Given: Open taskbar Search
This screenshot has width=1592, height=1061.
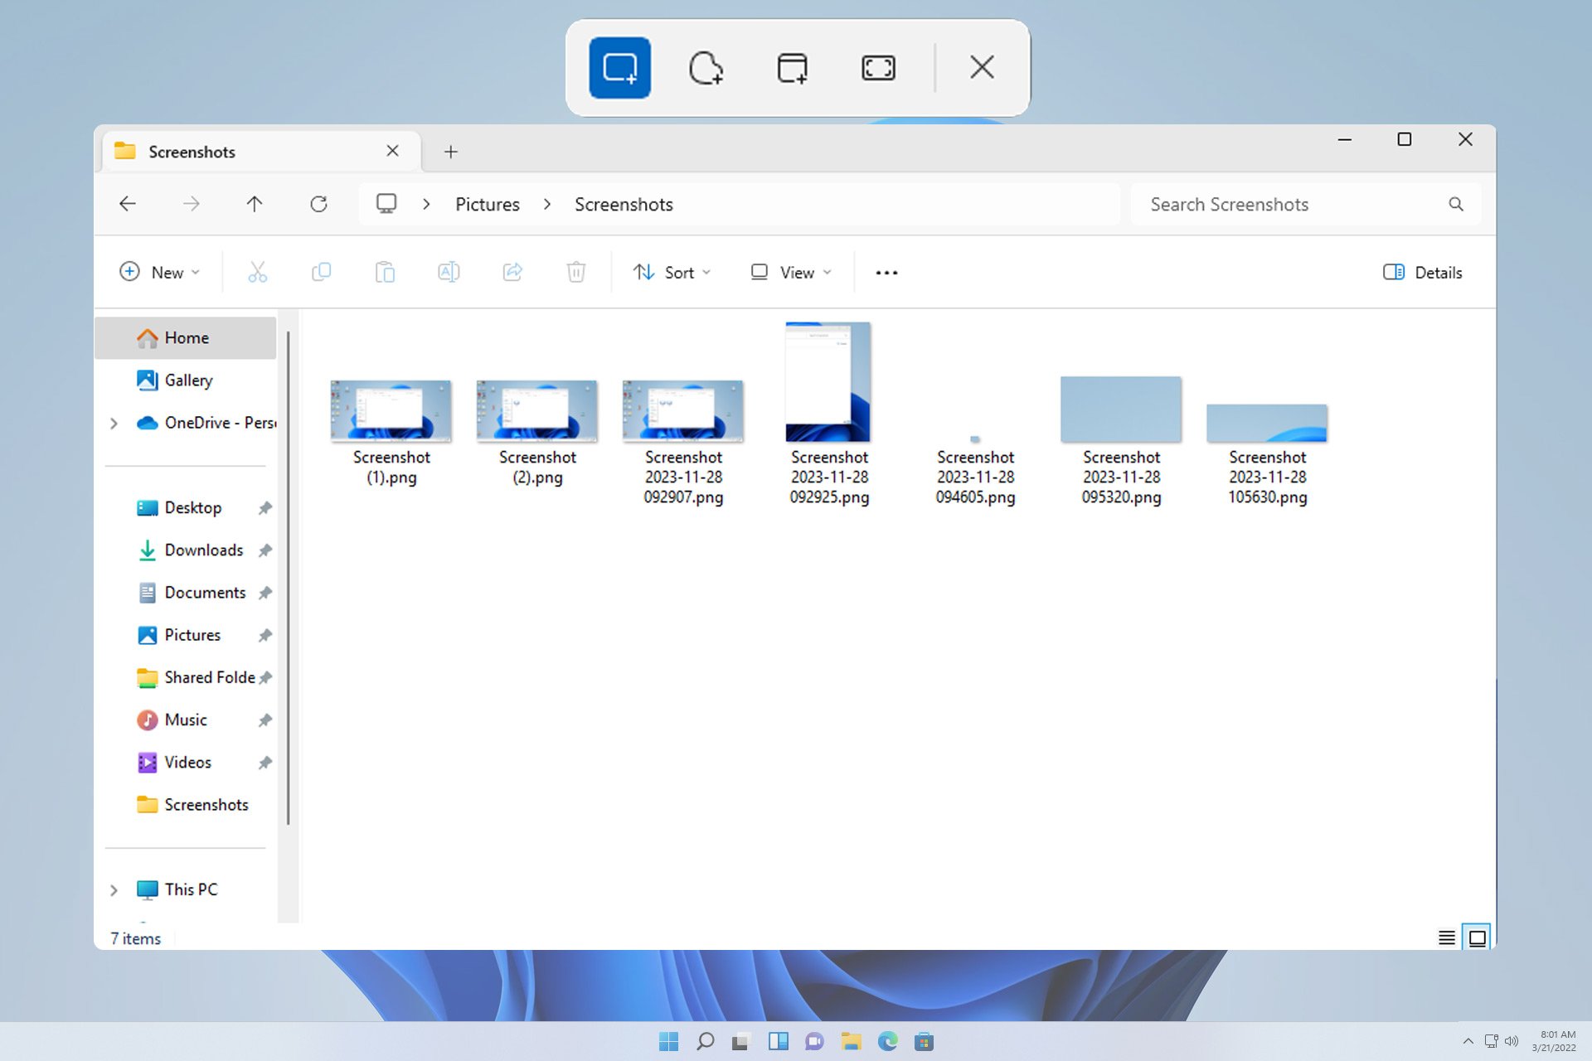Looking at the screenshot, I should click(705, 1041).
